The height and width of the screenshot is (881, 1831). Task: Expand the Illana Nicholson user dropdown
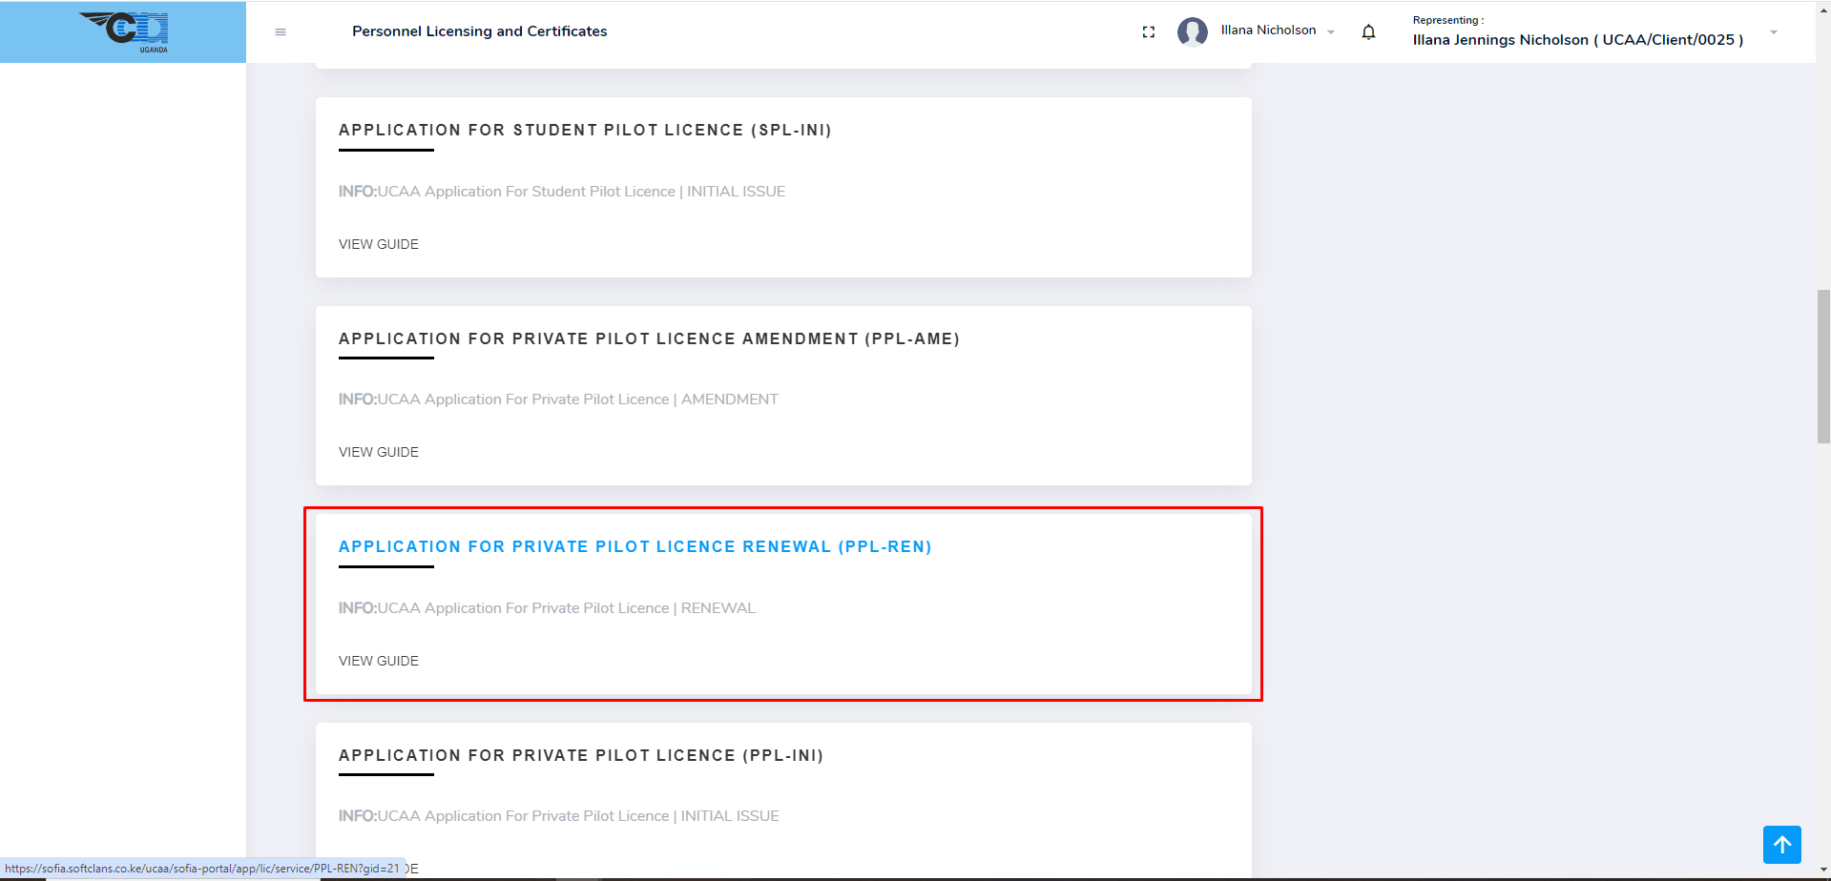coord(1331,32)
